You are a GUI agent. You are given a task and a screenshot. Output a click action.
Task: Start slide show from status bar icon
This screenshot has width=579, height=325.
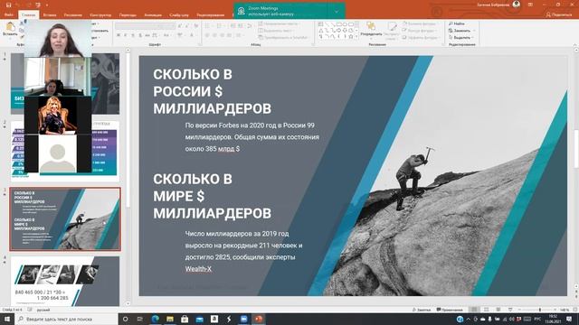click(510, 310)
